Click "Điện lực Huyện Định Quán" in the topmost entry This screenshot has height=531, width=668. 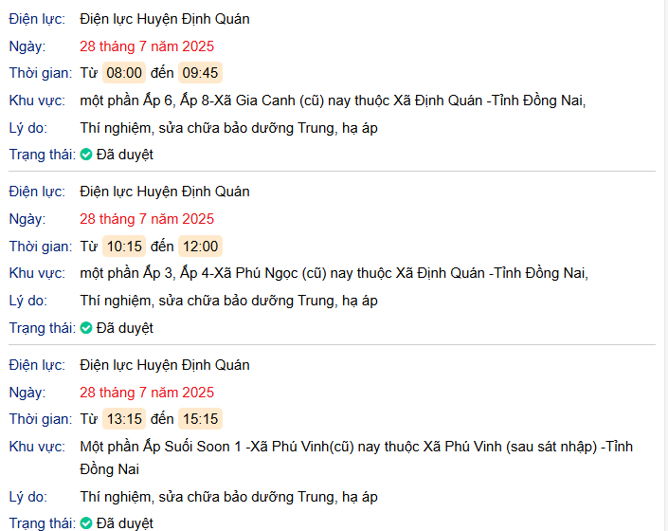(165, 19)
